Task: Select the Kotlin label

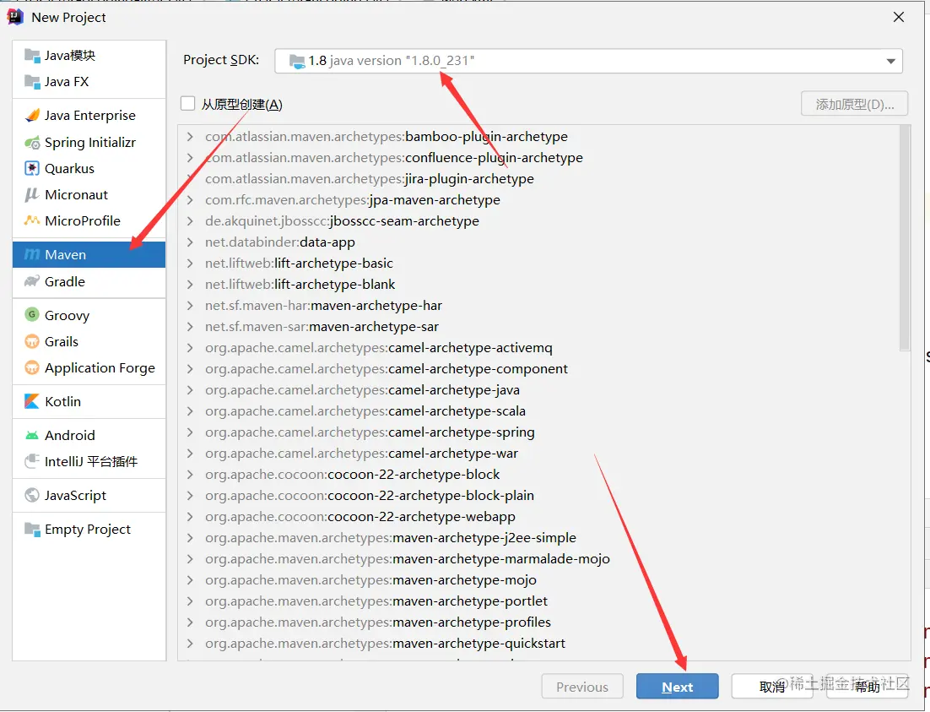Action: [x=62, y=401]
